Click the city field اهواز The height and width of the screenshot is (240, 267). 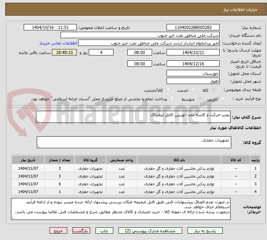pos(193,81)
